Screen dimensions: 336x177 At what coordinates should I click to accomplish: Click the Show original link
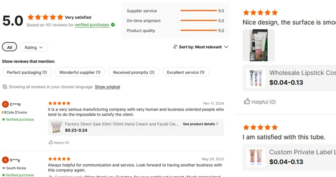point(107,87)
